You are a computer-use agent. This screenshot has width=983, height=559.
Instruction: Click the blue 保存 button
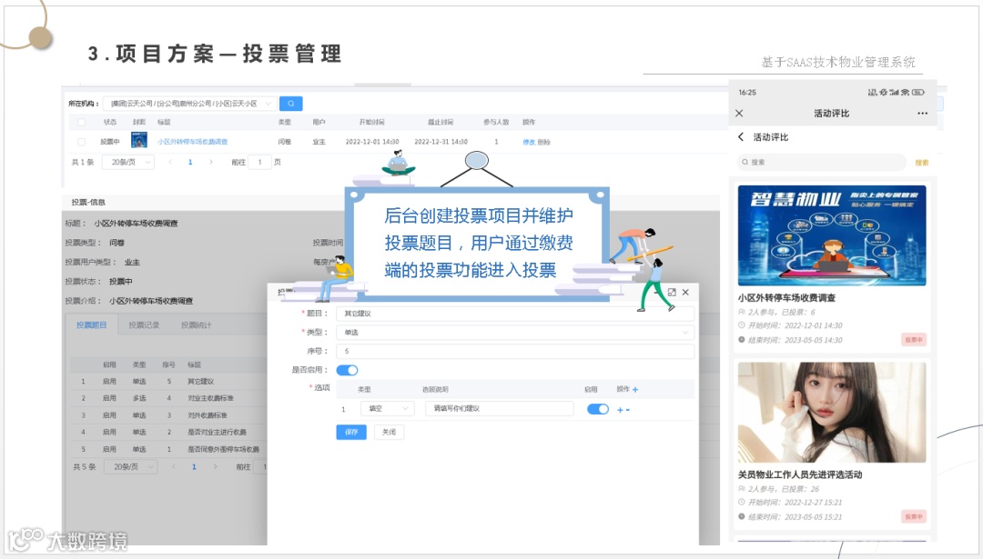click(x=351, y=432)
